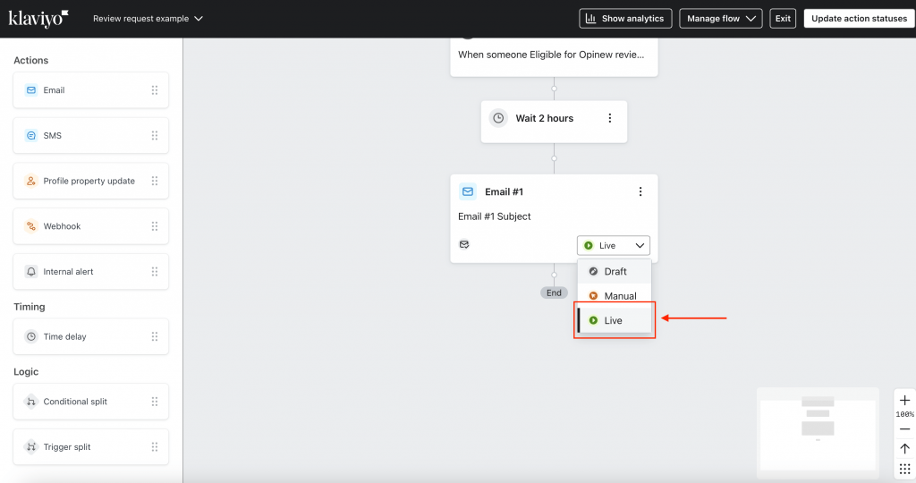
Task: Select the Email action card
Action: [90, 90]
